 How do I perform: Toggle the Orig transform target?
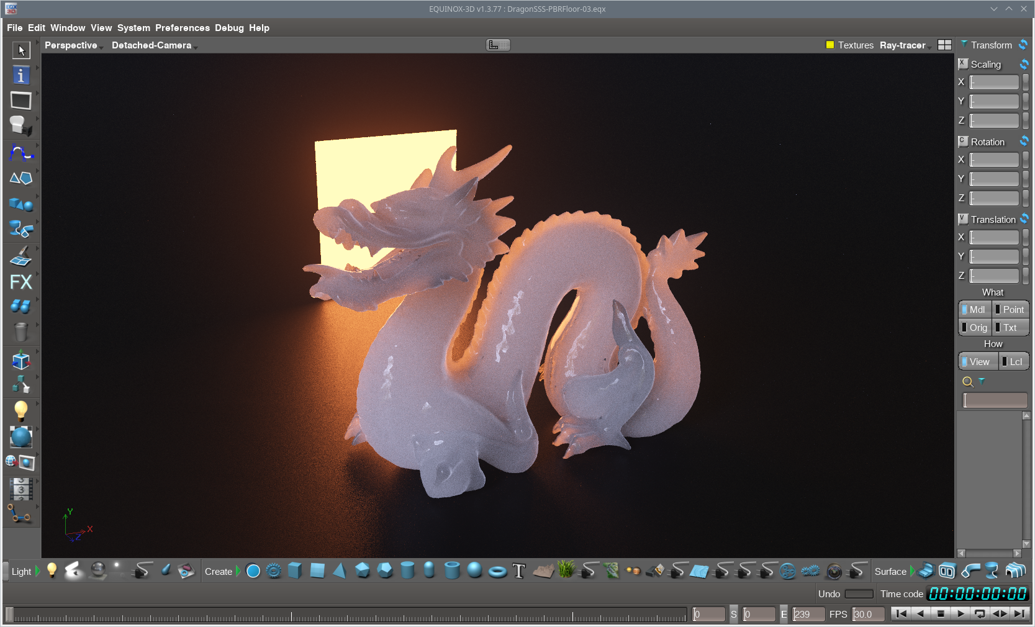975,328
